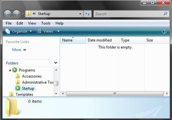Click the Accessories folder icon
The image size is (172, 120).
(x=18, y=76)
